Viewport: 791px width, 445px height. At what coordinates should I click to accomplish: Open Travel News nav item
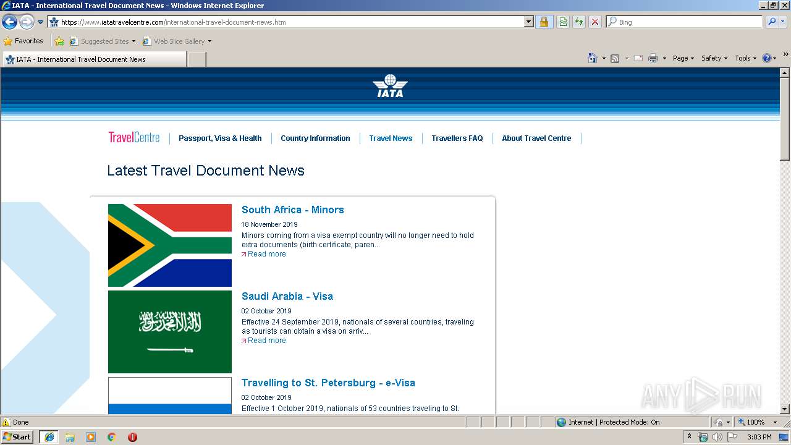391,138
